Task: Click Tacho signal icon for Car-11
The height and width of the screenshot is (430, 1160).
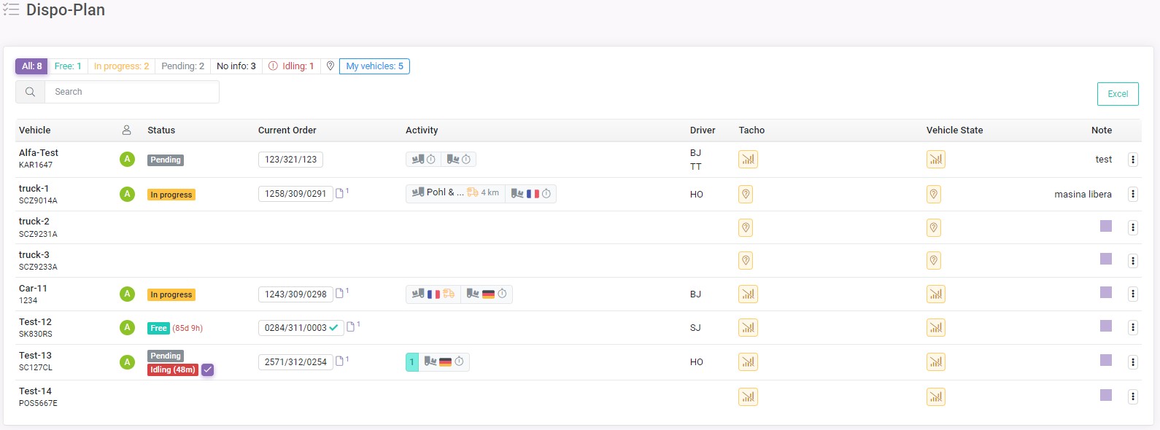Action: 748,294
